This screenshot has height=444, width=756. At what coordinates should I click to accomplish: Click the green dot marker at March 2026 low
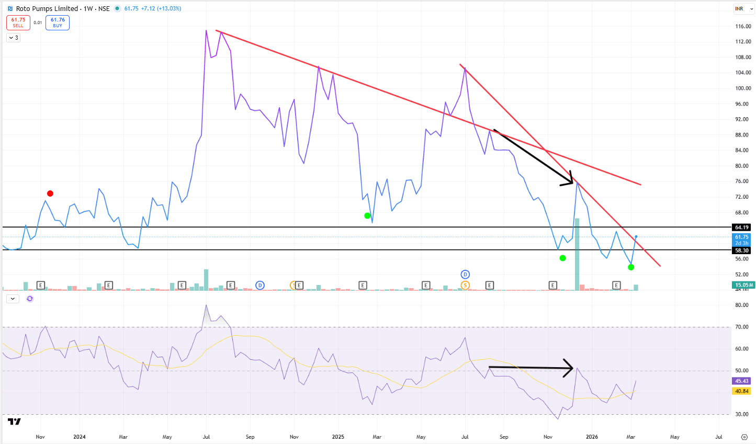point(631,267)
